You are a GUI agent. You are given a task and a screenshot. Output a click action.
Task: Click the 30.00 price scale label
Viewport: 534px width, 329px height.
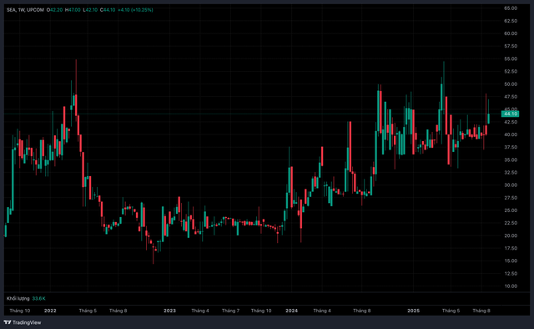point(511,185)
